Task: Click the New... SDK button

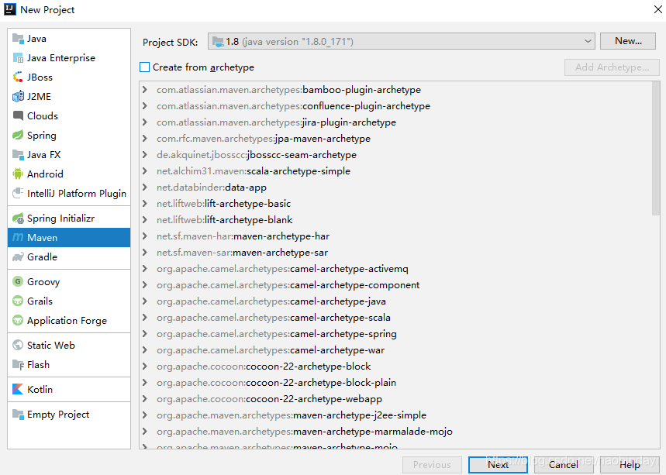Action: pos(628,41)
